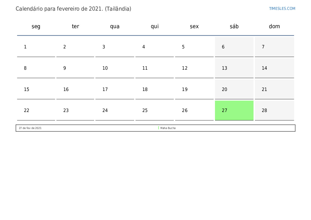Click day 19 in the calendar
The height and width of the screenshot is (220, 311).
tap(194, 89)
